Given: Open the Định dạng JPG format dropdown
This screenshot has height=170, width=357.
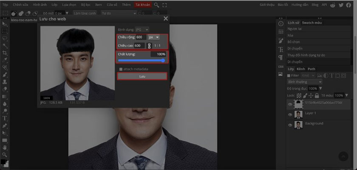Looking at the screenshot, I should [x=142, y=30].
